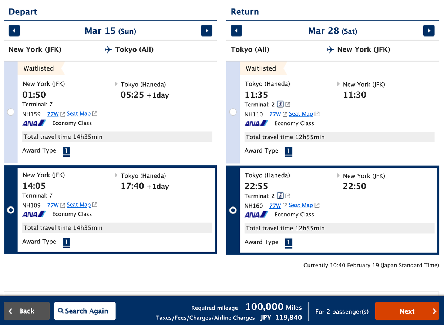Go back one day from the Mar 28 return

coord(236,31)
